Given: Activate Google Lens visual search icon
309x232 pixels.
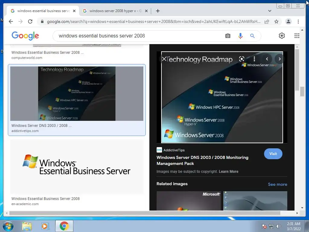Looking at the screenshot, I should (242, 59).
